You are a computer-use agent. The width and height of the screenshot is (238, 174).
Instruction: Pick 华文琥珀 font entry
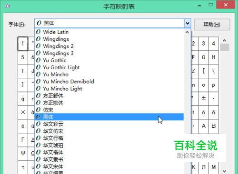click(109, 145)
